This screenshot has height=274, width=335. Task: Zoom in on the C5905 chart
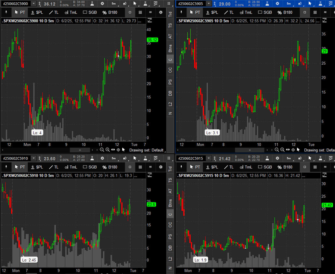click(x=282, y=150)
